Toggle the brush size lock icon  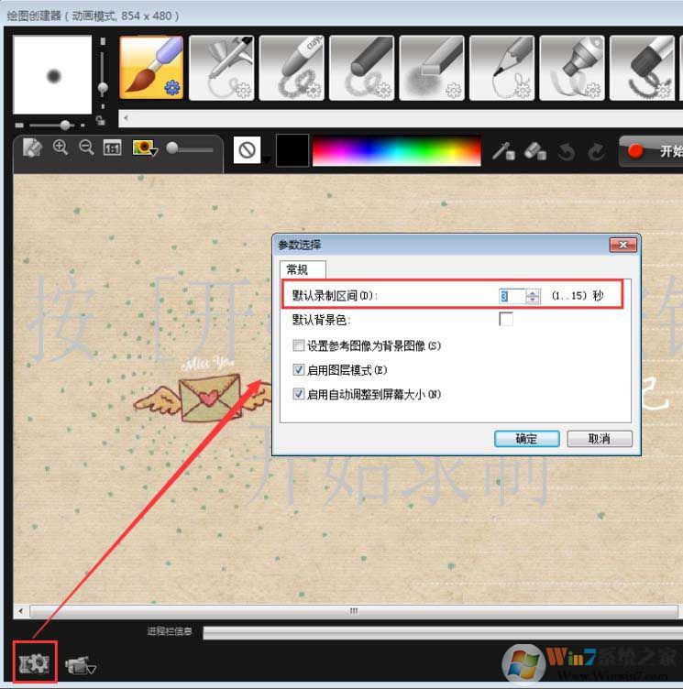(x=101, y=120)
